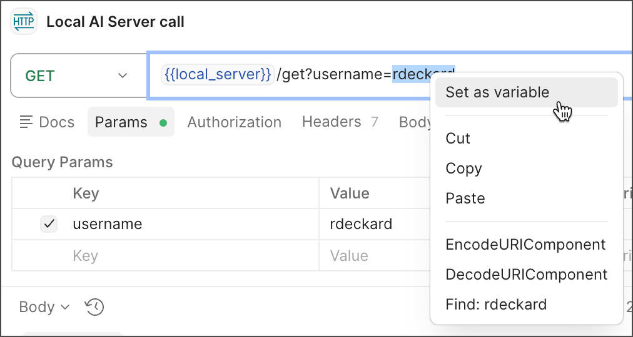Uncheck the username parameter checkbox

[x=49, y=224]
